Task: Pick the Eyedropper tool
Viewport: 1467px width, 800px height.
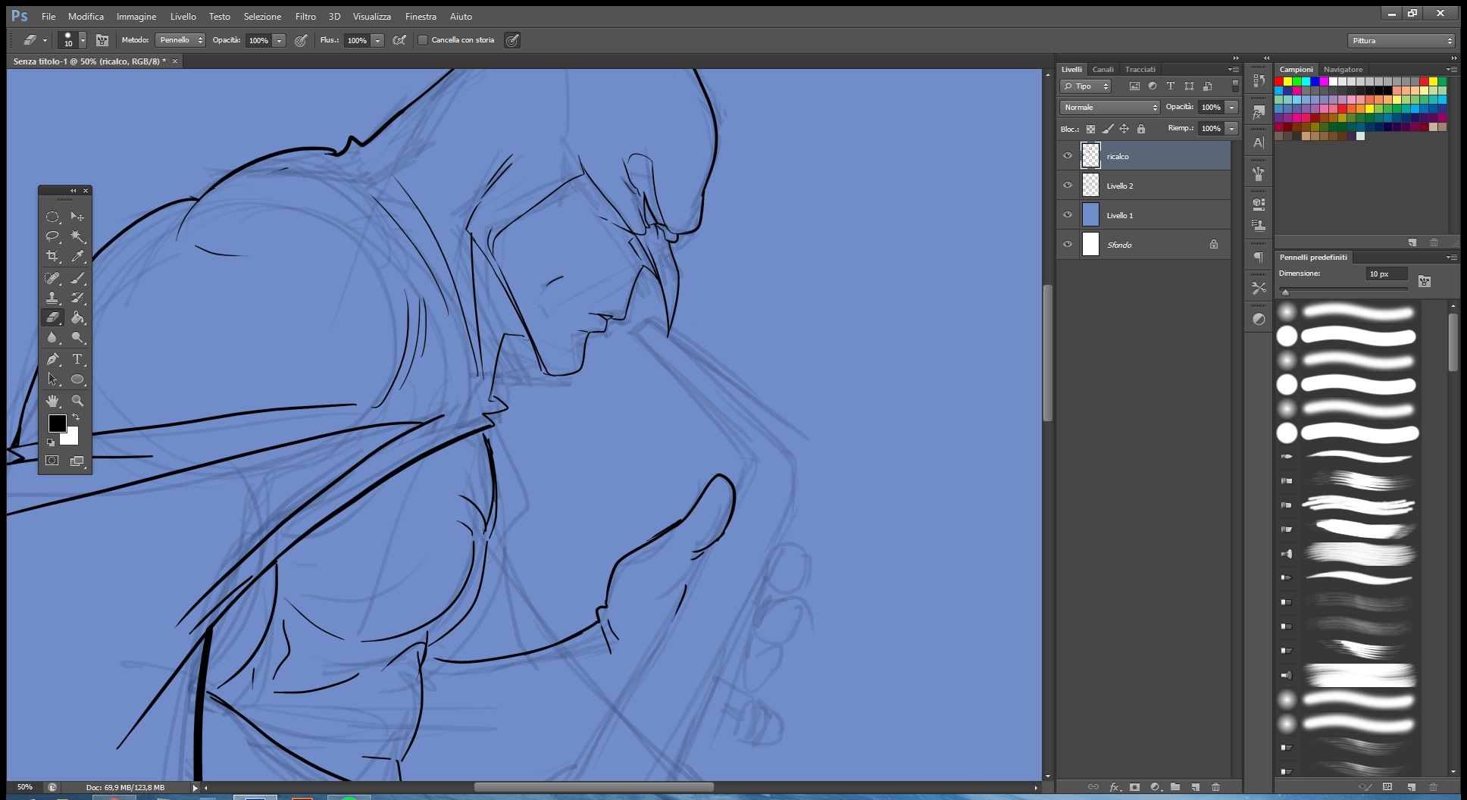Action: coord(77,257)
